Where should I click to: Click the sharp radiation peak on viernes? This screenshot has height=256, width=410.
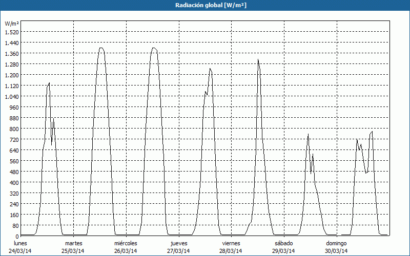(258, 60)
